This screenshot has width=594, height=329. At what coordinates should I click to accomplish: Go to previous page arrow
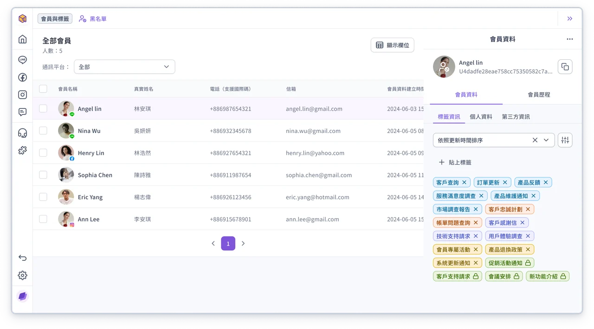(213, 243)
